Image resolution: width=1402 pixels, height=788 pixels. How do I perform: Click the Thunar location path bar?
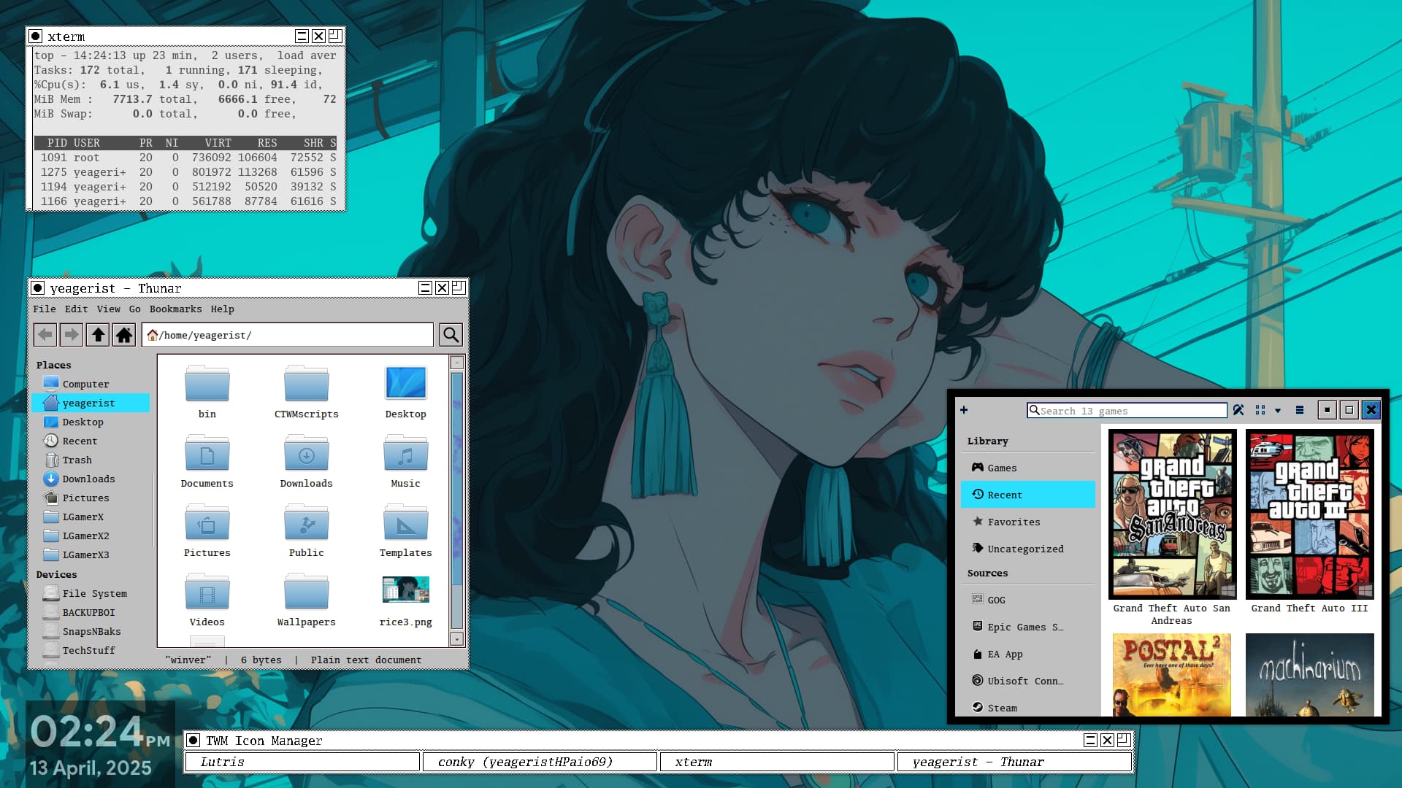click(x=288, y=335)
